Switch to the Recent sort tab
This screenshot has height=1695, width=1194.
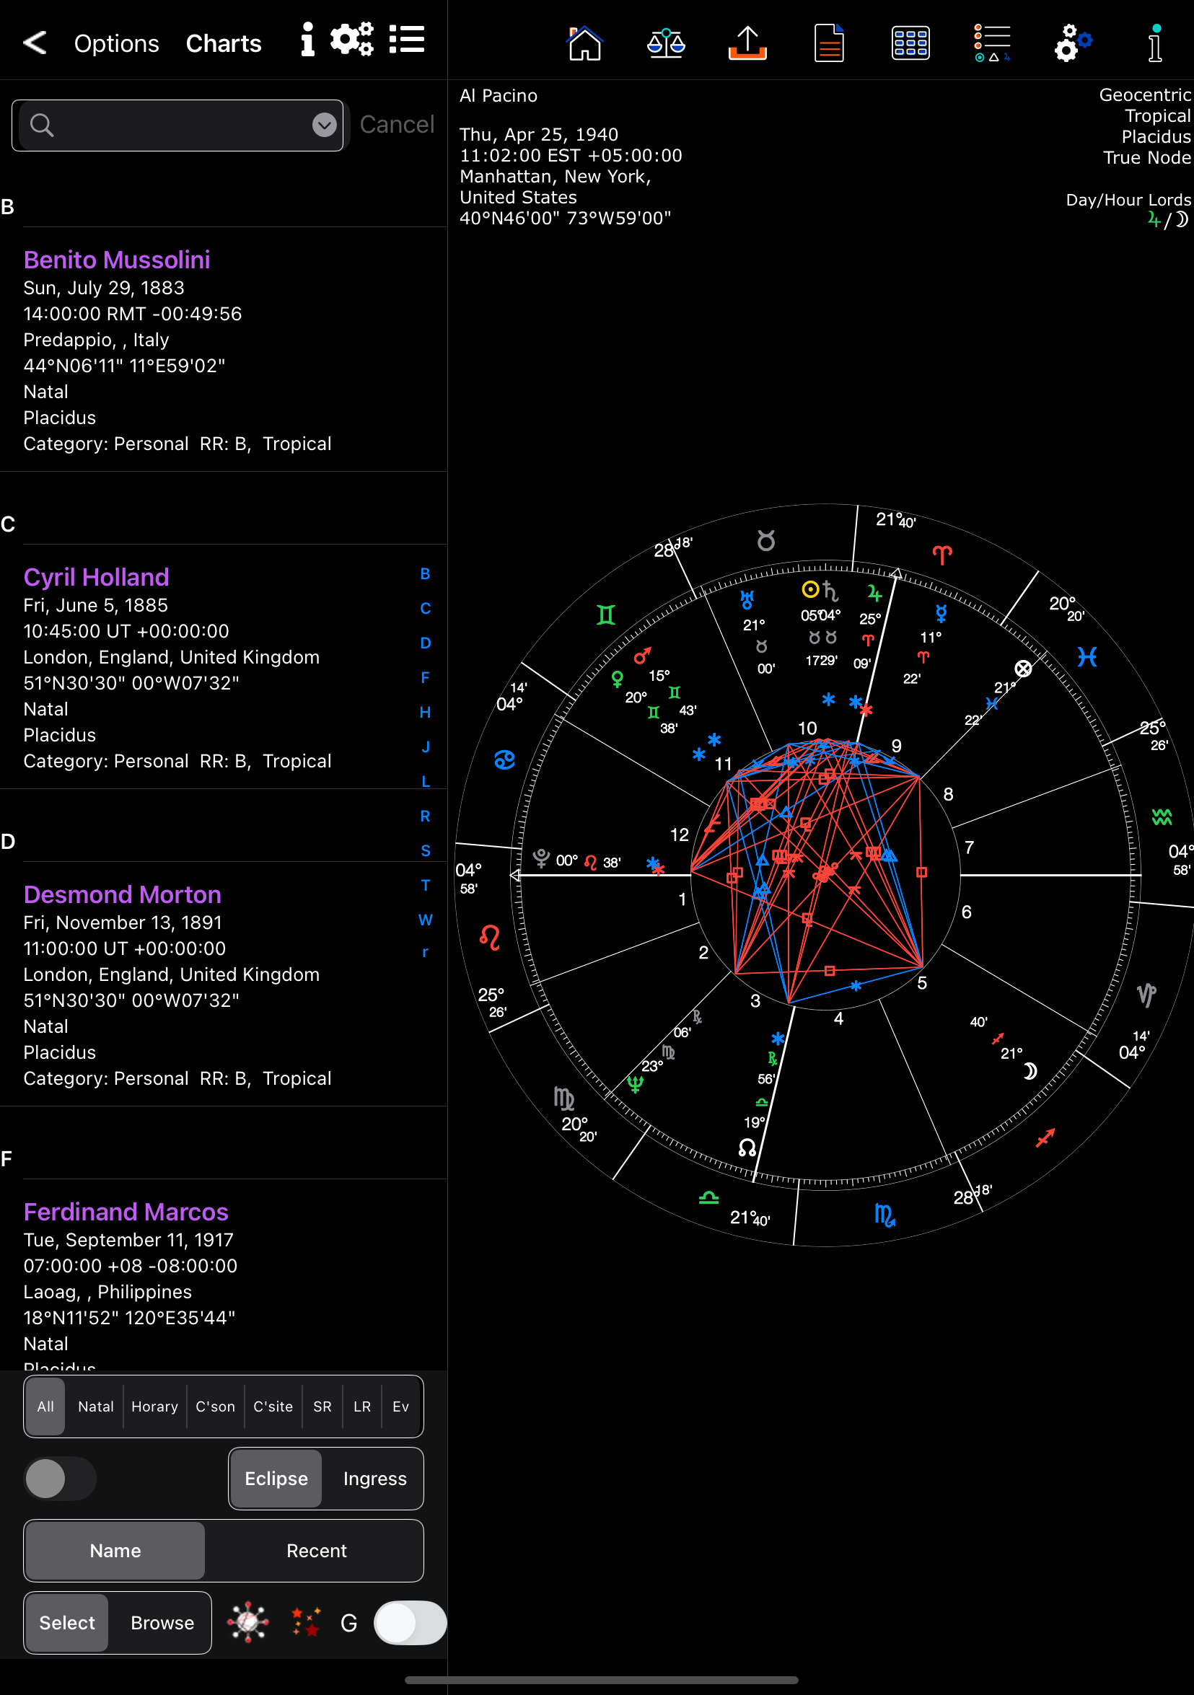click(x=316, y=1550)
